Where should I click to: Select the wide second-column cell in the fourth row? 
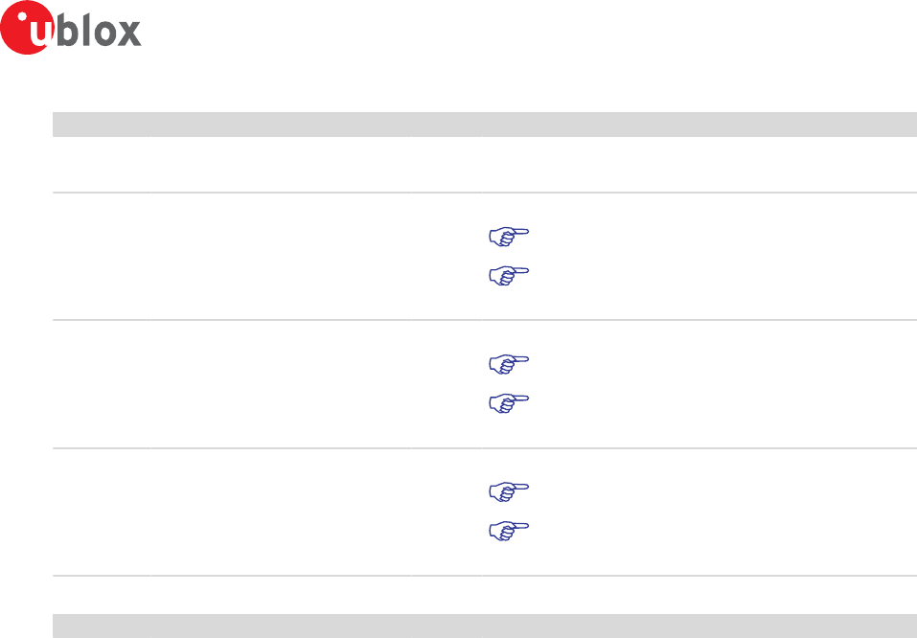(280, 513)
